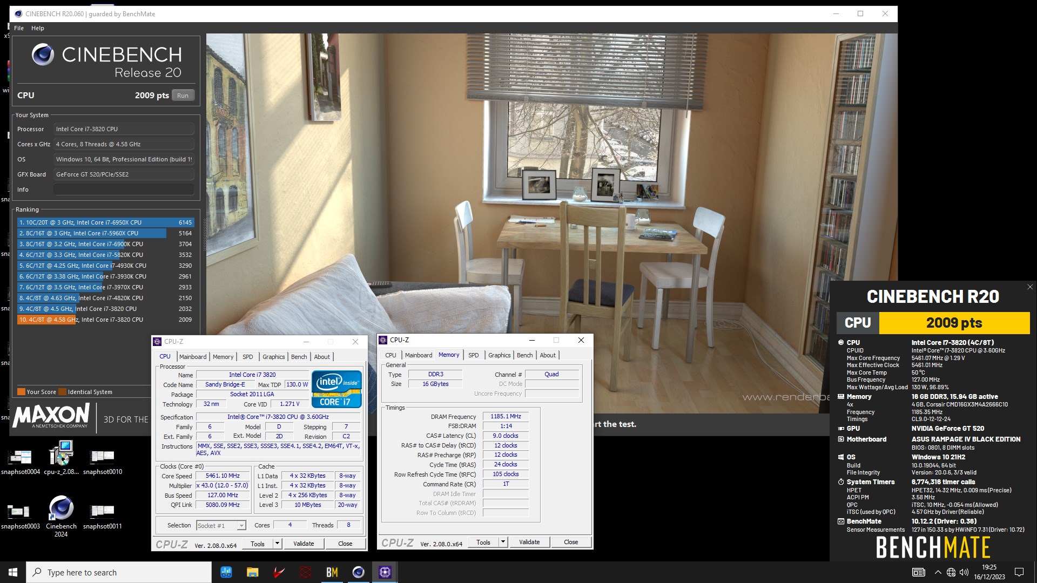
Task: Switch to Bench tab in right CPU-Z window
Action: point(525,355)
